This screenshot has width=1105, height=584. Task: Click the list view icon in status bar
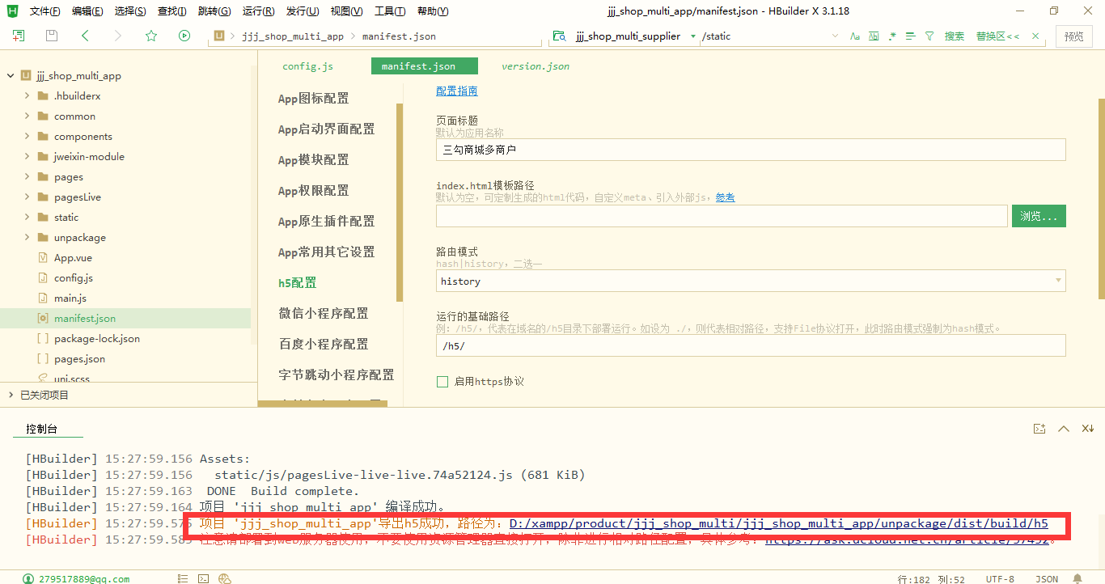tap(183, 579)
